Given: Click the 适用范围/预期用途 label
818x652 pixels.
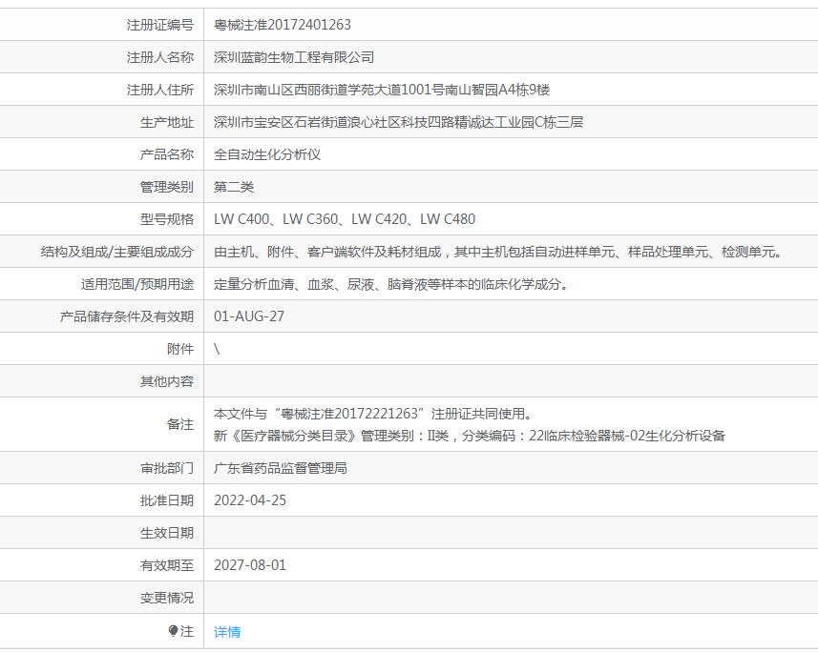Looking at the screenshot, I should click(137, 284).
